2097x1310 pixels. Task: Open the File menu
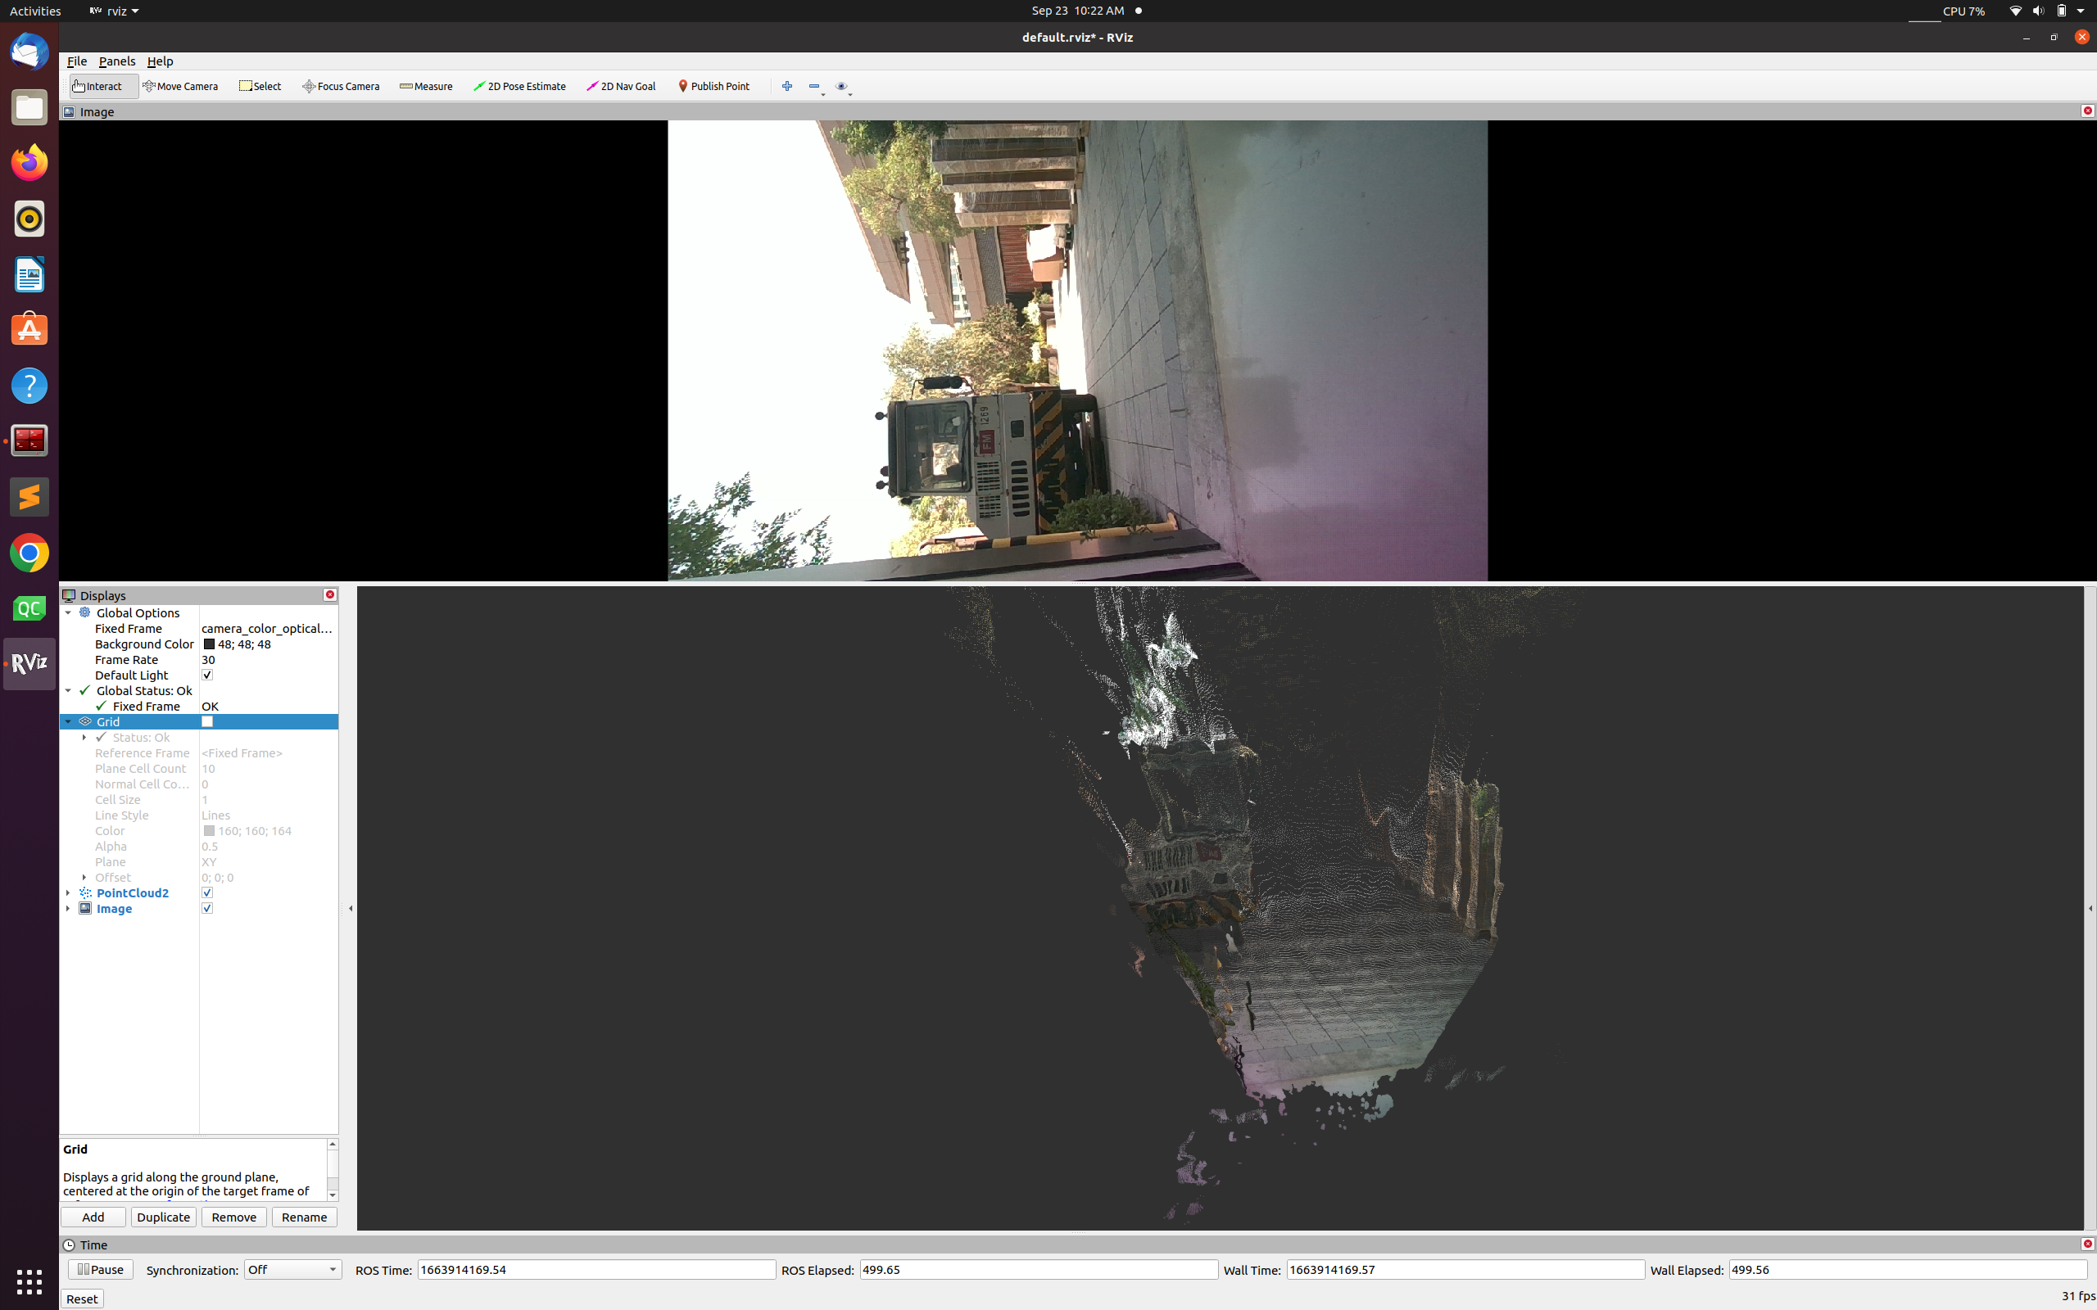76,61
